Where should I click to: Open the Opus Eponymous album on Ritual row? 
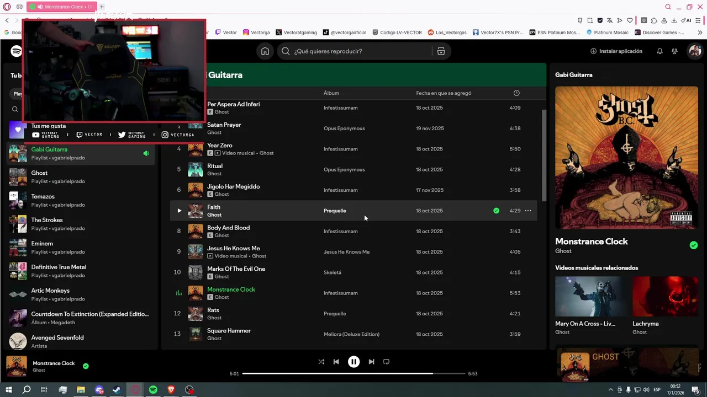(x=344, y=169)
